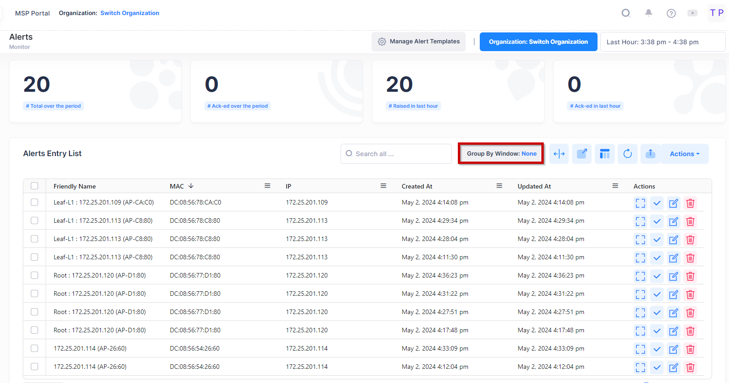Click the video tutorial play icon
Screen dimensions: 729x383
692,13
